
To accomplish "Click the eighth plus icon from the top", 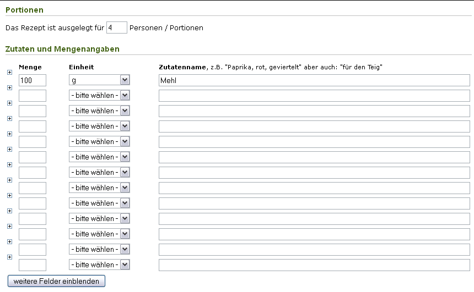I will pos(9,180).
